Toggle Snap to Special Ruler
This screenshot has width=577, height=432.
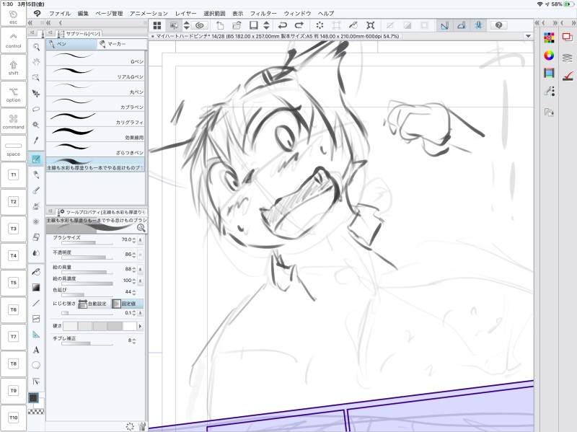(462, 25)
